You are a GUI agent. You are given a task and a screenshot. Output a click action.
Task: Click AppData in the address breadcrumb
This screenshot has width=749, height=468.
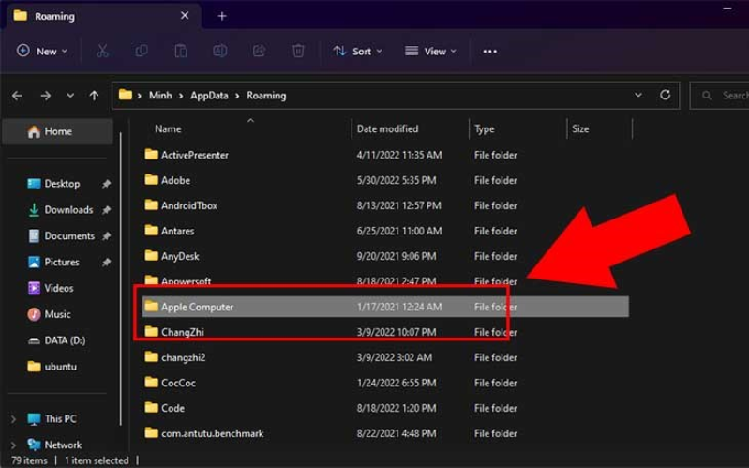(211, 95)
